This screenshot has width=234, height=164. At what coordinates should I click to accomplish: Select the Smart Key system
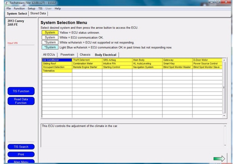coord(177,64)
